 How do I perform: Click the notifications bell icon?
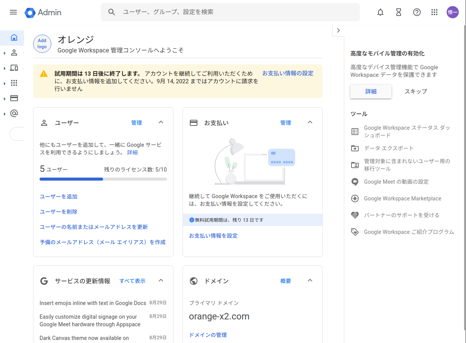380,12
